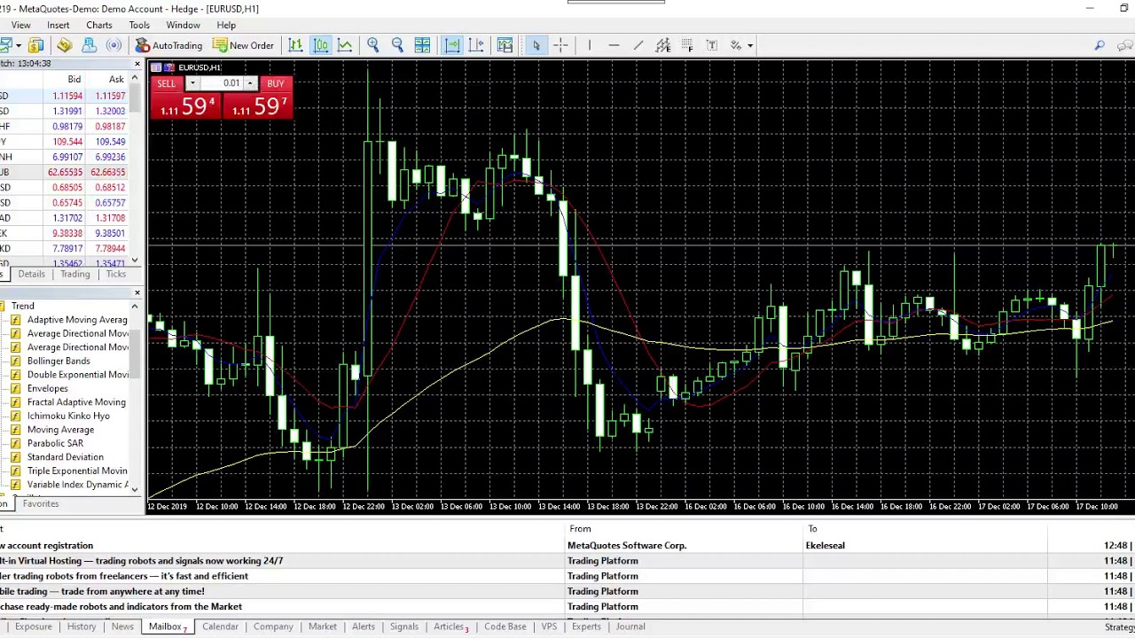Select Bollinger Bands indicator
This screenshot has width=1135, height=638.
tap(59, 361)
